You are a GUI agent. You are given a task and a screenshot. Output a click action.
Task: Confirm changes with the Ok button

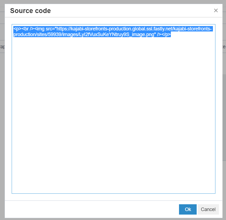coord(188,209)
